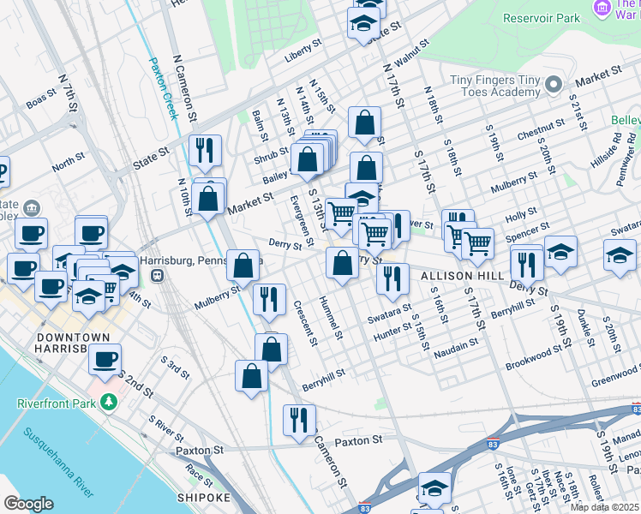Select the Paxton Creek label
This screenshot has width=641, height=514.
click(x=164, y=88)
